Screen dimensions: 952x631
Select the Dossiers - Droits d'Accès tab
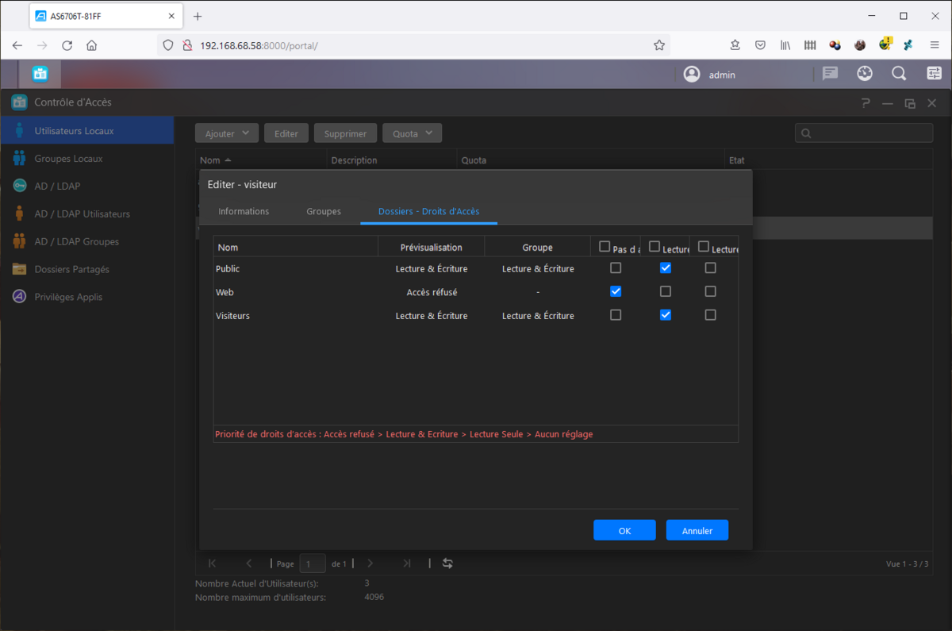(x=428, y=211)
